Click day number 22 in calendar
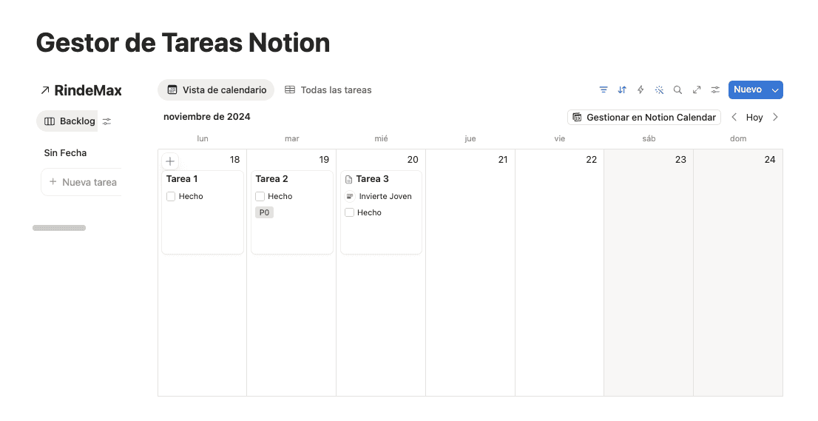 pyautogui.click(x=592, y=160)
